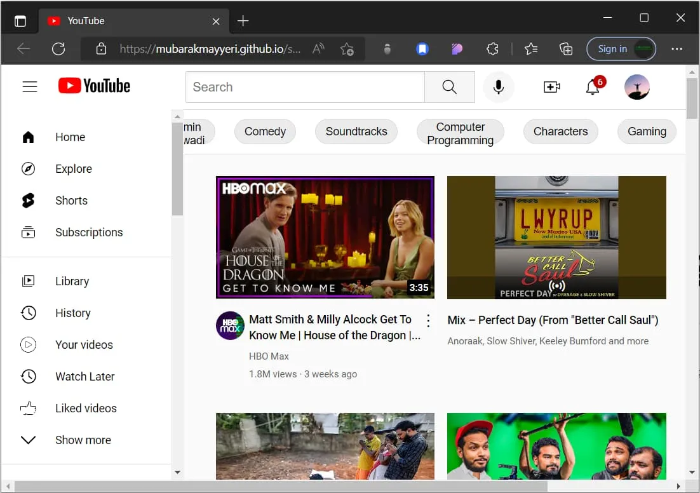Image resolution: width=700 pixels, height=493 pixels.
Task: Select the Gaming filter chip
Action: click(647, 132)
